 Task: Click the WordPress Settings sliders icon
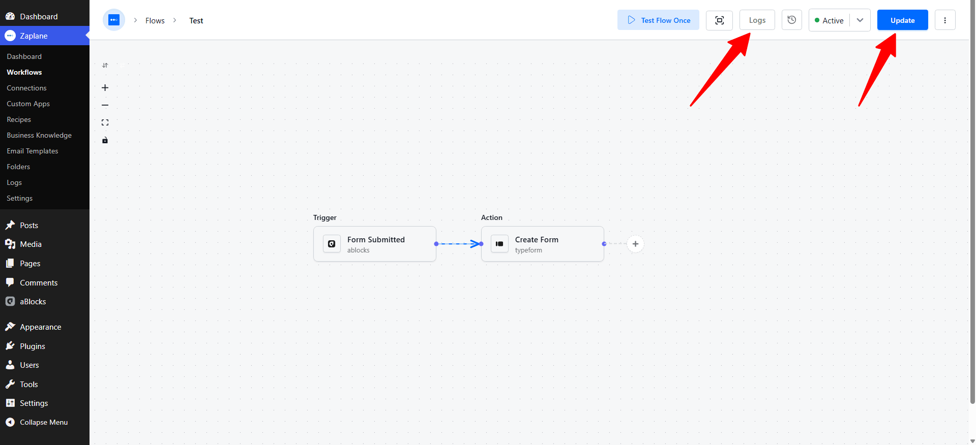pyautogui.click(x=10, y=403)
